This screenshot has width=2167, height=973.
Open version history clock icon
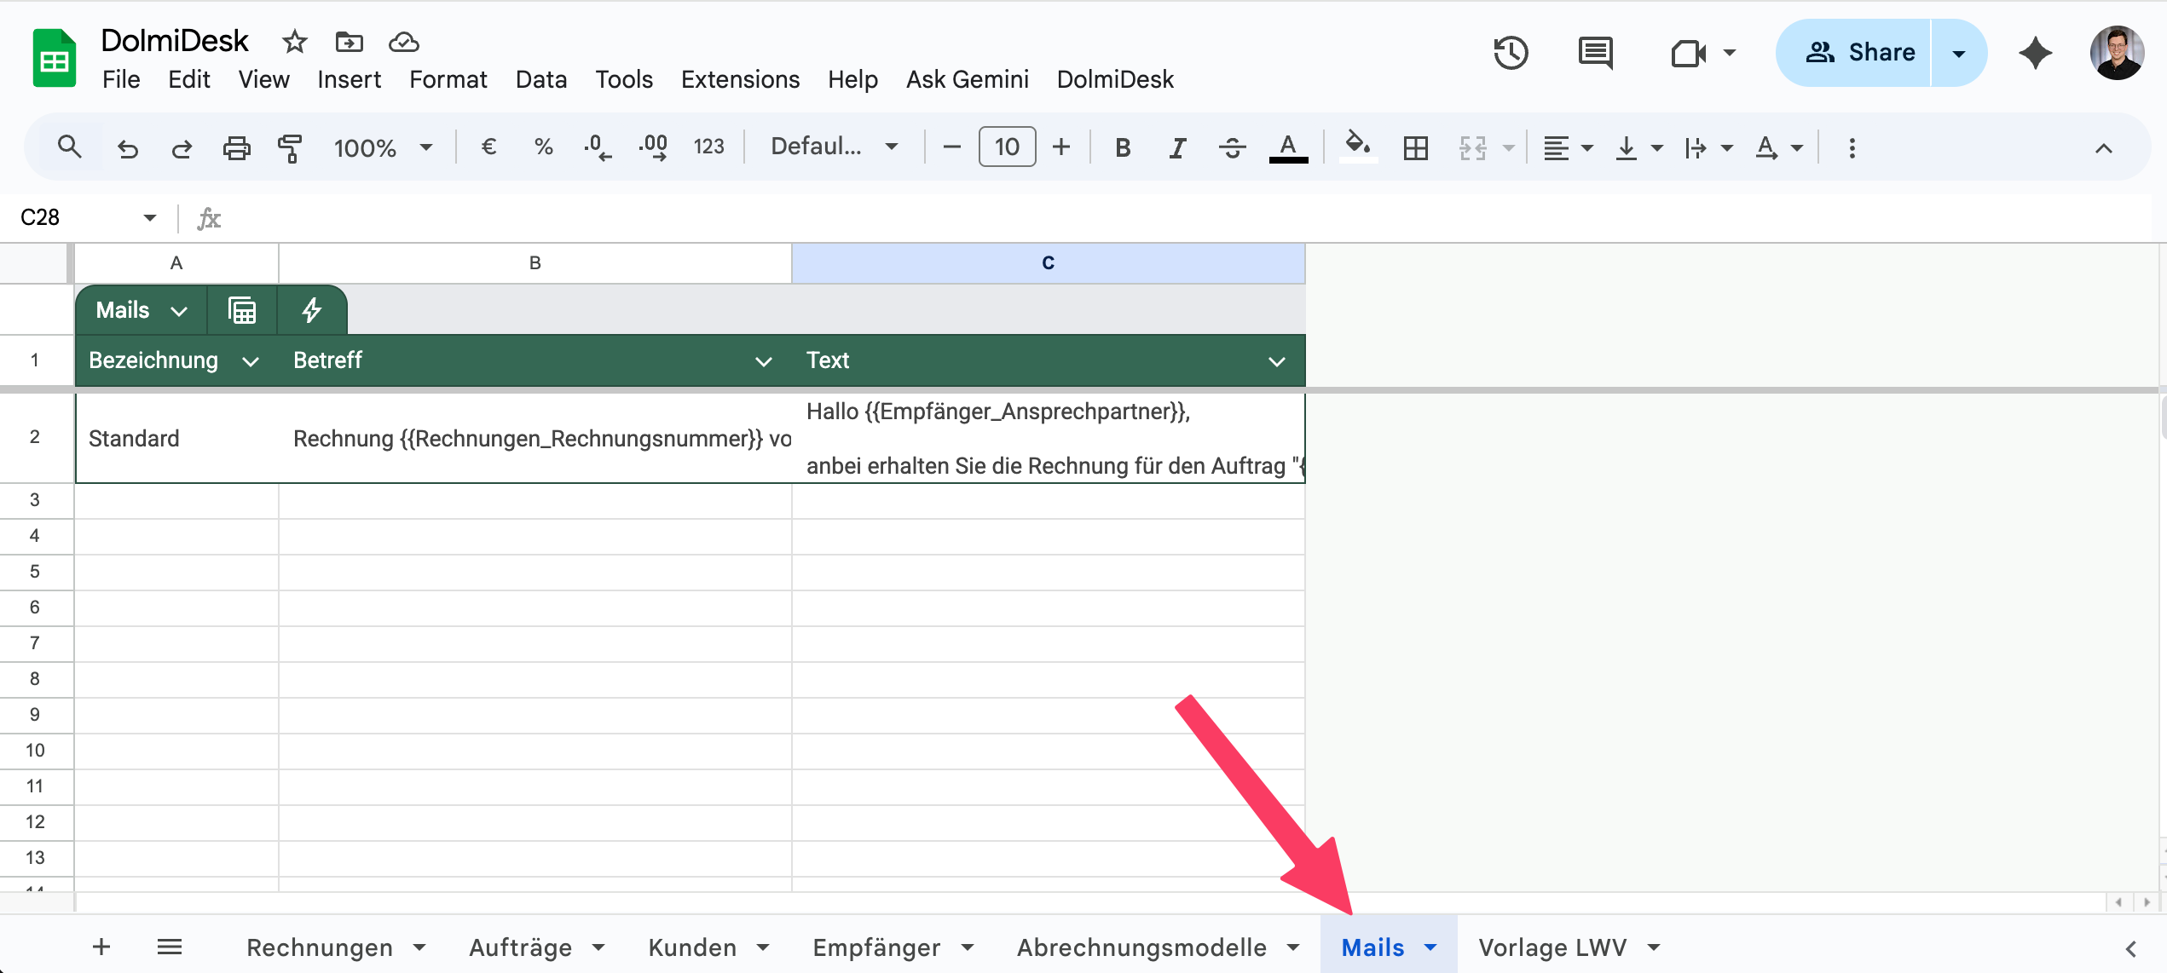(x=1511, y=53)
